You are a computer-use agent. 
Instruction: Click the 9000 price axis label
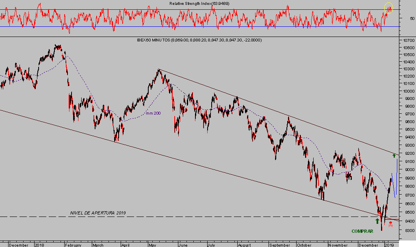[409, 170]
